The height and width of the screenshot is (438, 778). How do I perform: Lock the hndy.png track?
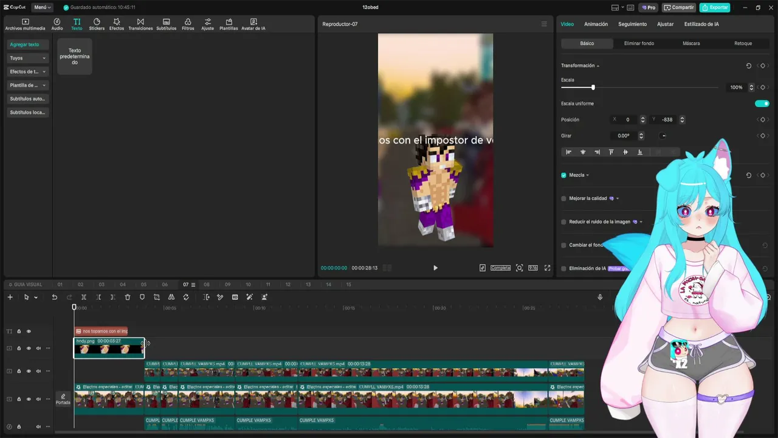pyautogui.click(x=19, y=349)
